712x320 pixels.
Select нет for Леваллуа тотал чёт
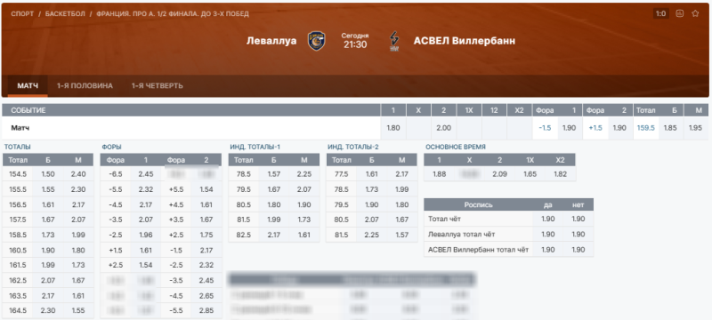(578, 235)
